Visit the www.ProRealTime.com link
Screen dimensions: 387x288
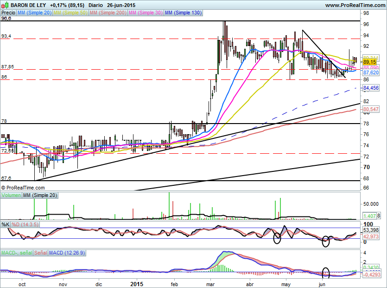[355, 5]
